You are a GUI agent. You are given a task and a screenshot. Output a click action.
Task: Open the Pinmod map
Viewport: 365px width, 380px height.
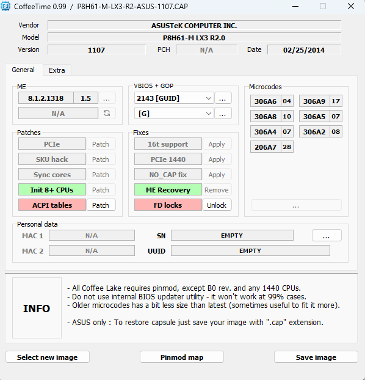(182, 357)
